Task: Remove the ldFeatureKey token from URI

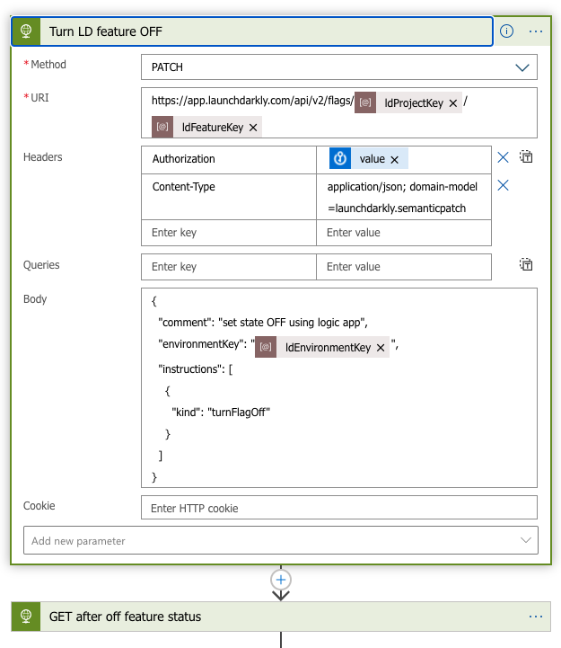Action: point(253,128)
